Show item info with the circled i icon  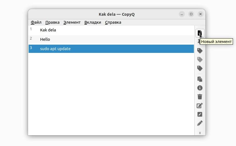[x=200, y=88]
